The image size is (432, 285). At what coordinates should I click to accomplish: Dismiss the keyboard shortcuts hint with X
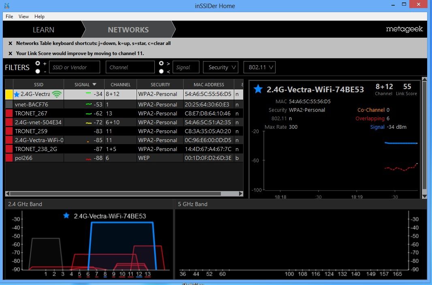pyautogui.click(x=10, y=43)
